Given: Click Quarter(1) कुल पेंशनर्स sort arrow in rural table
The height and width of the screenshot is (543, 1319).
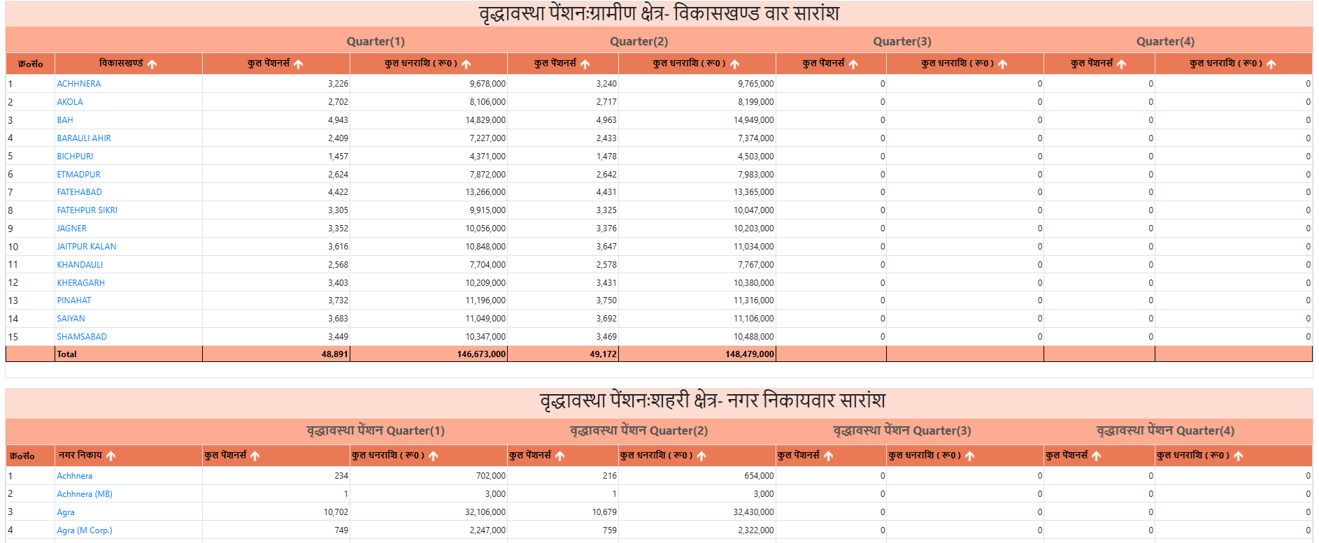Looking at the screenshot, I should point(299,64).
